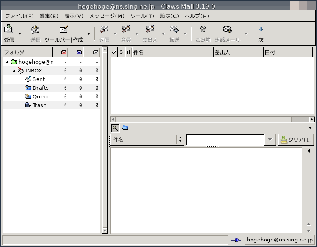Click the Reply to Sender (差出人) icon
This screenshot has width=317, height=247.
click(x=150, y=29)
